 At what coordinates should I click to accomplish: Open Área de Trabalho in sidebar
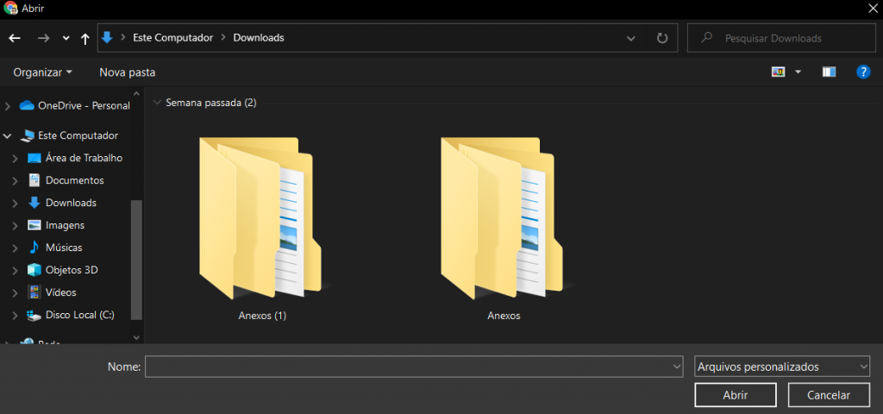(x=75, y=158)
